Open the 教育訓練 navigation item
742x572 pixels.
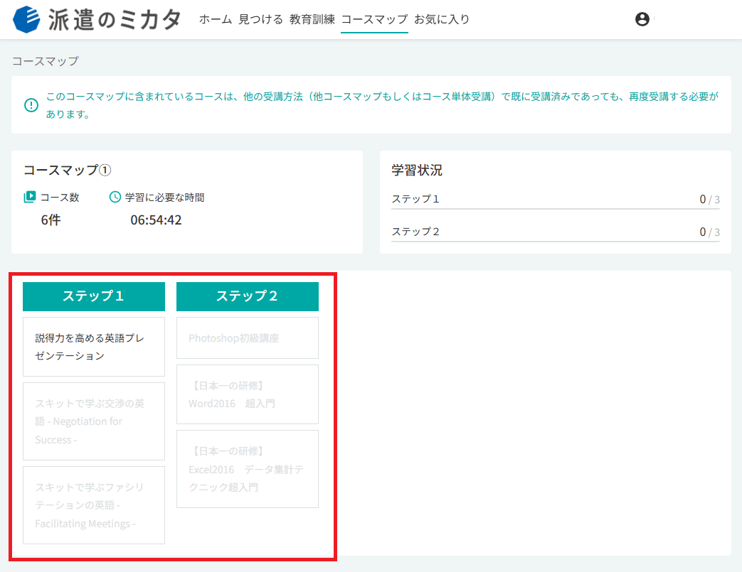pyautogui.click(x=312, y=19)
